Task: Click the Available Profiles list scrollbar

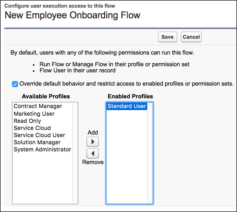Action: 75,153
